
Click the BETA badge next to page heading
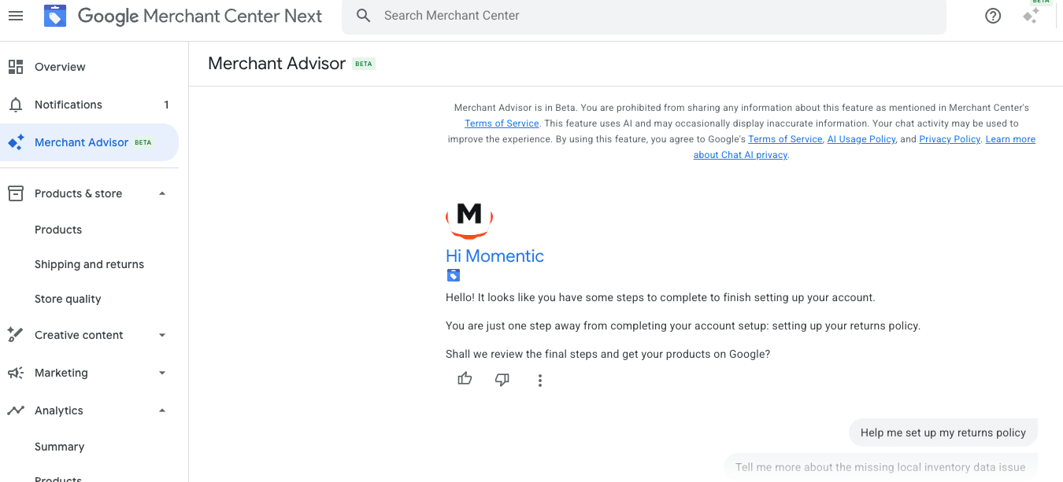pos(364,64)
